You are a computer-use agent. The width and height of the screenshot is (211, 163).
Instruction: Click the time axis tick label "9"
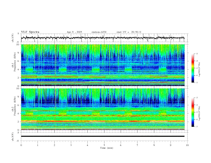(x=171, y=145)
